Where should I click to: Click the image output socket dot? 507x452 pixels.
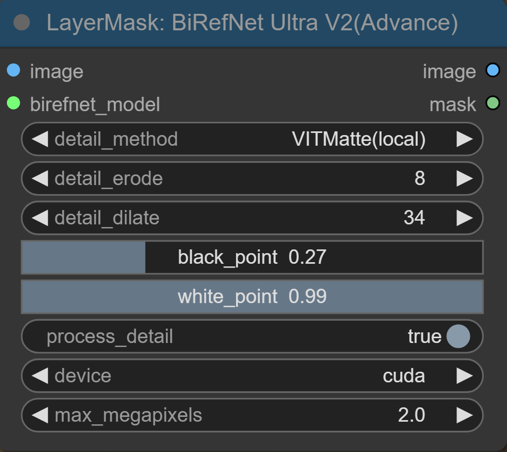(493, 70)
